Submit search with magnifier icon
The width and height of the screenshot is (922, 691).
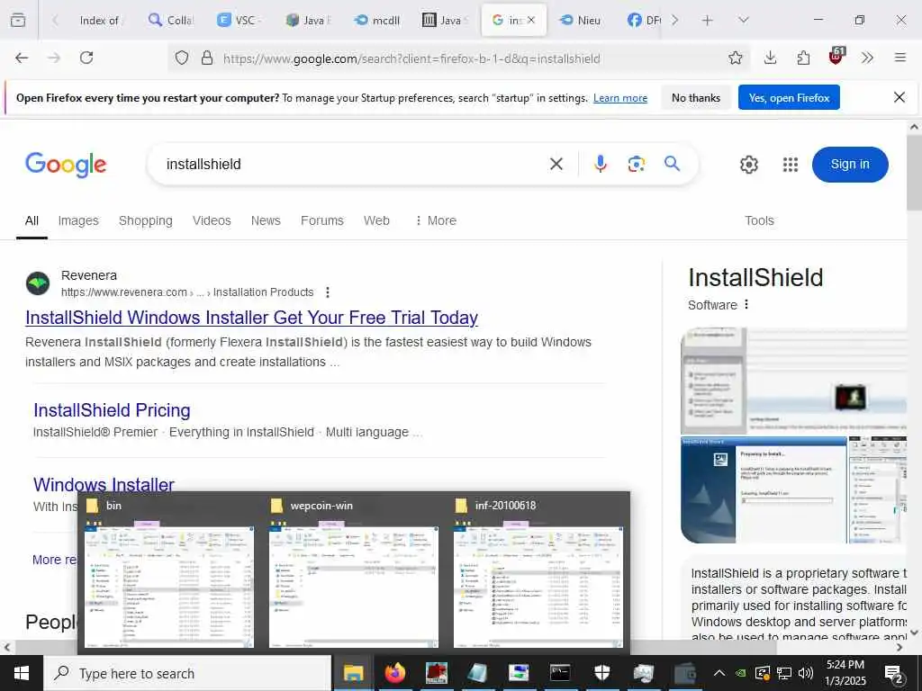coord(672,164)
